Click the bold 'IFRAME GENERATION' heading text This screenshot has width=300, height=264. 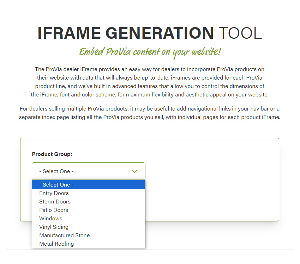pyautogui.click(x=125, y=33)
